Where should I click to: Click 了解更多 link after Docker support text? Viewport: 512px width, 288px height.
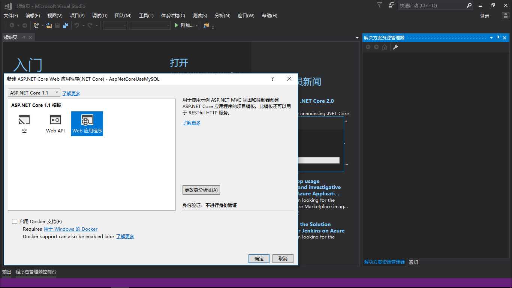pyautogui.click(x=125, y=237)
